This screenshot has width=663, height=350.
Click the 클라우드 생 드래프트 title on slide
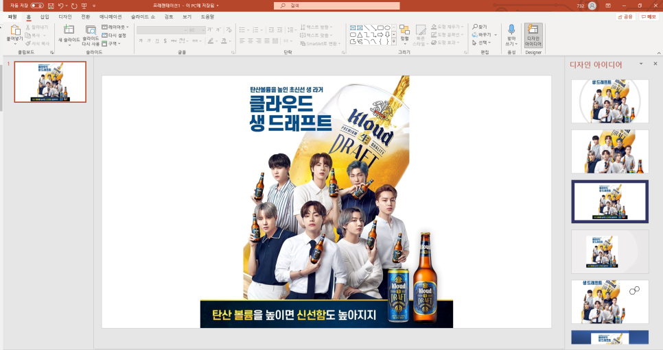(x=290, y=113)
